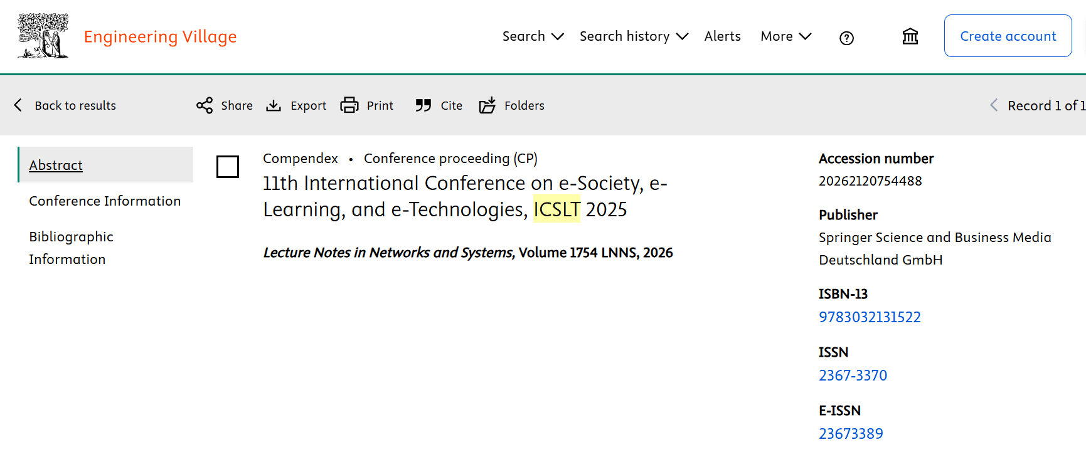Click the conference proceeding title text
This screenshot has height=457, width=1086.
point(465,196)
